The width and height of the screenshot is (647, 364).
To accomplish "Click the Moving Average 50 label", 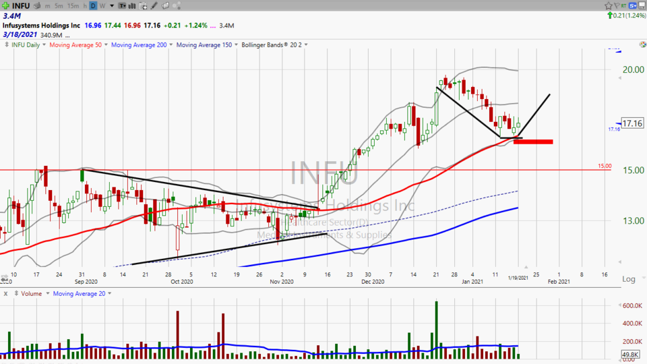I will coord(75,44).
